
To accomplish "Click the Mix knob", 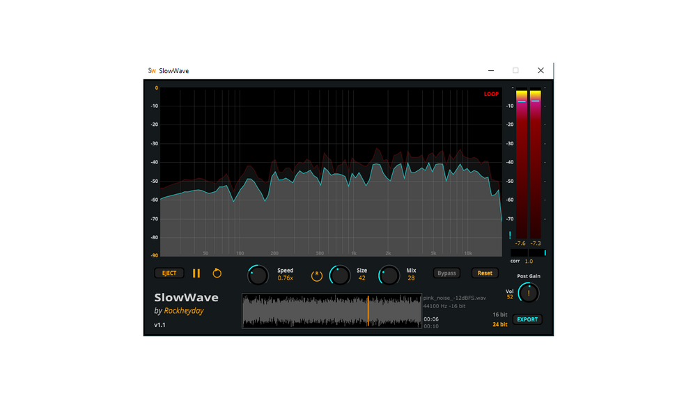I will coord(389,275).
